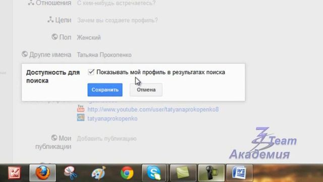
Task: Click the Добавить публикацию placeholder
Action: pos(106,139)
